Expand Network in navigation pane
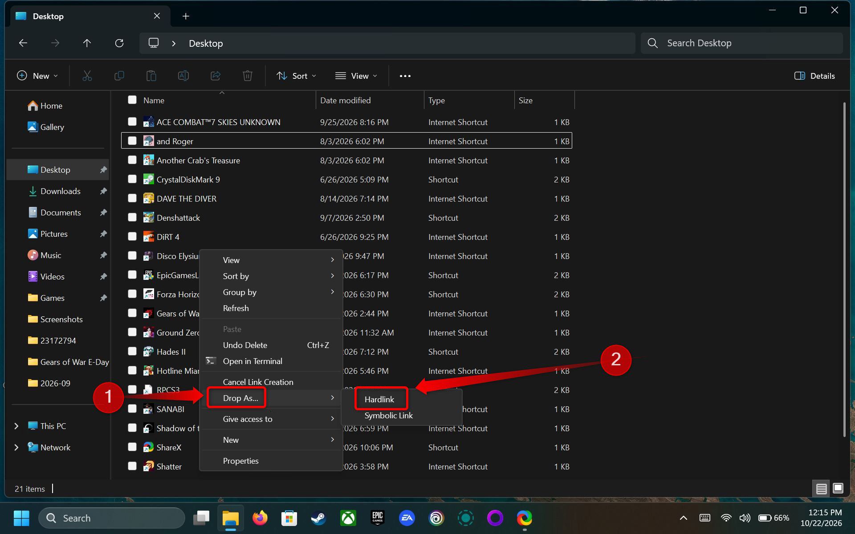This screenshot has height=534, width=855. [x=16, y=448]
